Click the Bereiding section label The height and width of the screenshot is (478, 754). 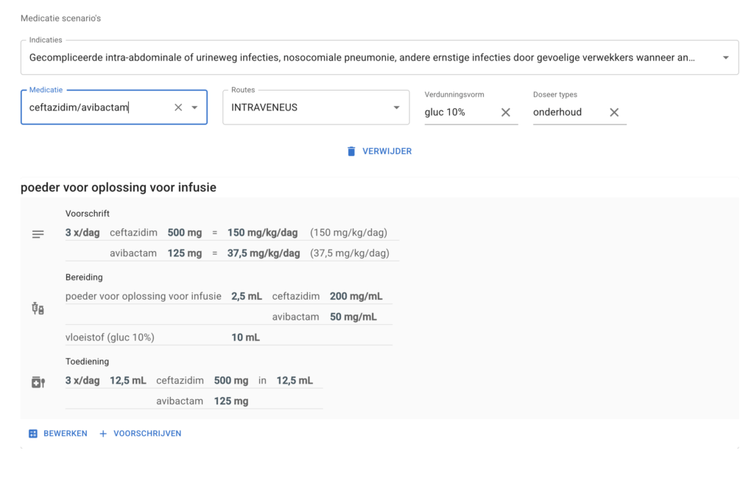coord(84,278)
